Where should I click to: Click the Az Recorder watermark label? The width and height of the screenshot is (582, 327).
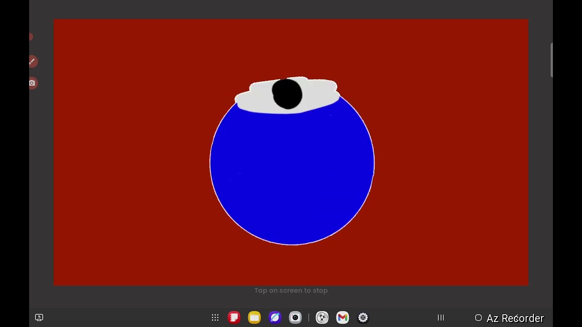click(x=515, y=318)
